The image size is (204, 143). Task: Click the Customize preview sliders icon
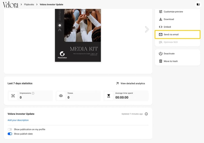161,12
